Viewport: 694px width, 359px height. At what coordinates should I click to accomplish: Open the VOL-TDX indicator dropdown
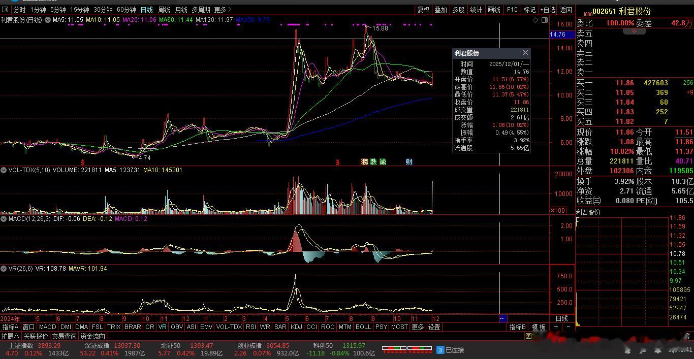(4, 170)
